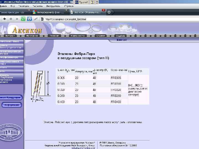Image resolution: width=199 pixels, height=149 pixels.
Task: Click the new tab plus button
Action: click(109, 12)
